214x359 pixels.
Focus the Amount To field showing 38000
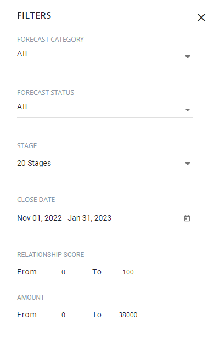(x=131, y=315)
